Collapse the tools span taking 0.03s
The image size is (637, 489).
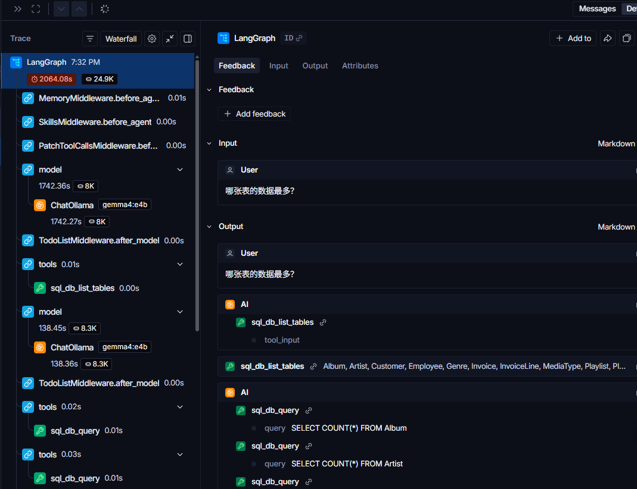coord(180,454)
